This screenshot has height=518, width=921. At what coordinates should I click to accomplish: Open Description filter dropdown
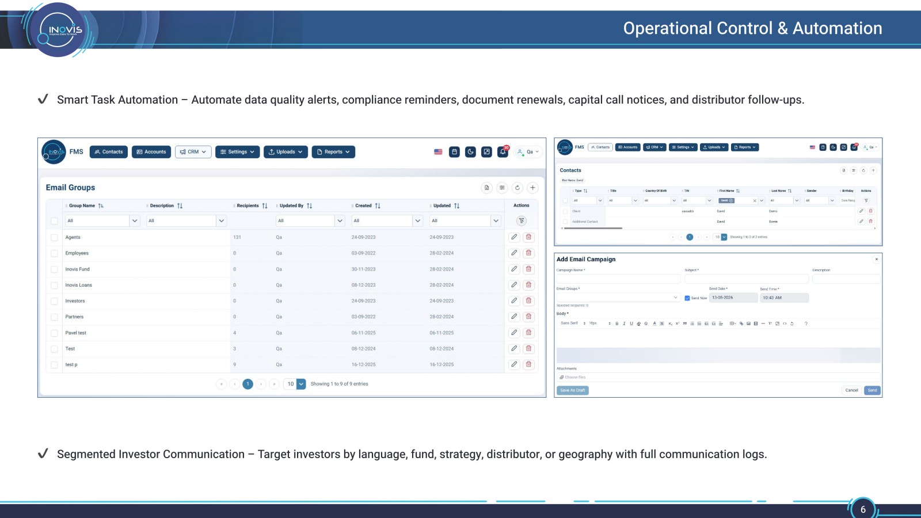[221, 220]
